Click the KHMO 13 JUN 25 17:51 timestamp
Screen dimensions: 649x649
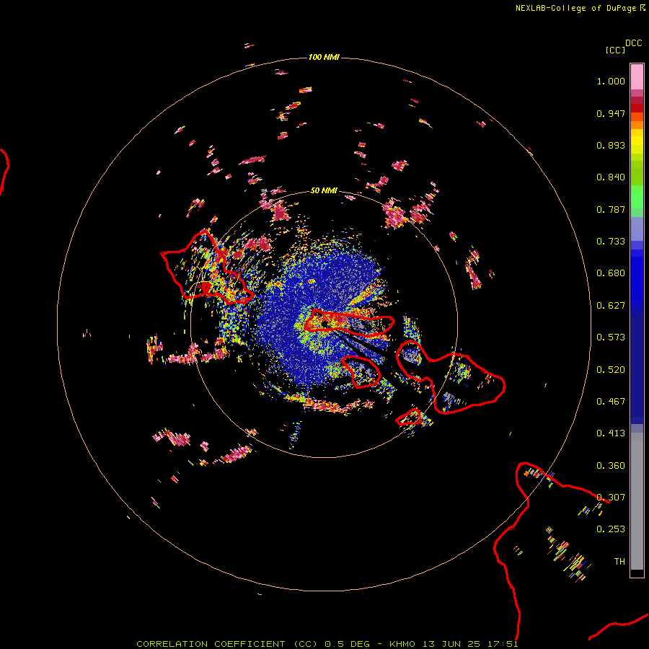point(454,644)
